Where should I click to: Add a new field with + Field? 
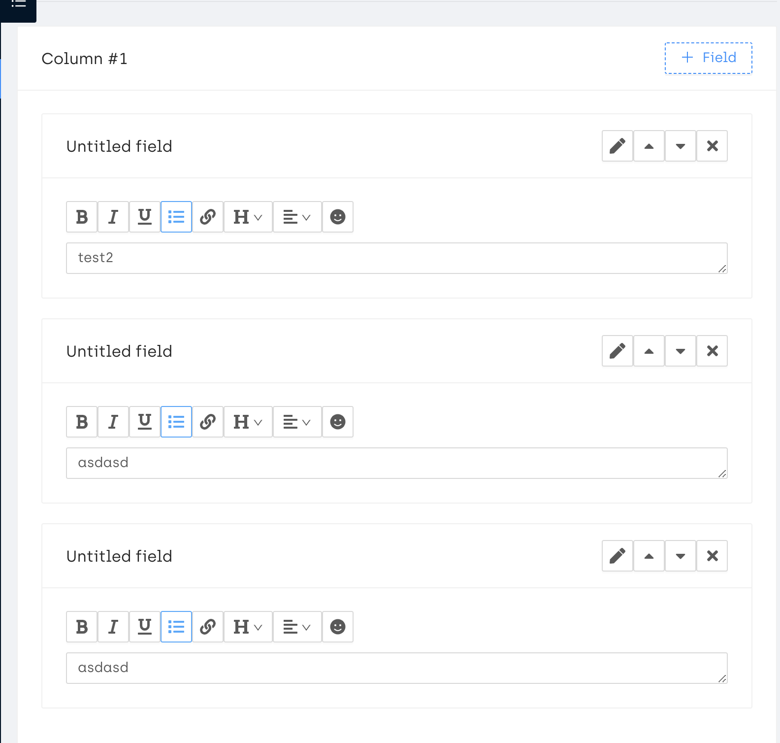pyautogui.click(x=708, y=58)
